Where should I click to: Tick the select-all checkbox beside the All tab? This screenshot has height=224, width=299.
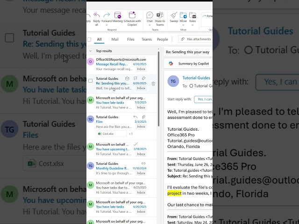(x=89, y=39)
